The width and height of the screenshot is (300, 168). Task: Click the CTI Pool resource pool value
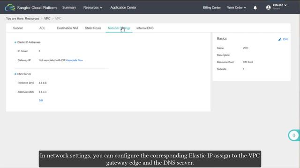(248, 62)
